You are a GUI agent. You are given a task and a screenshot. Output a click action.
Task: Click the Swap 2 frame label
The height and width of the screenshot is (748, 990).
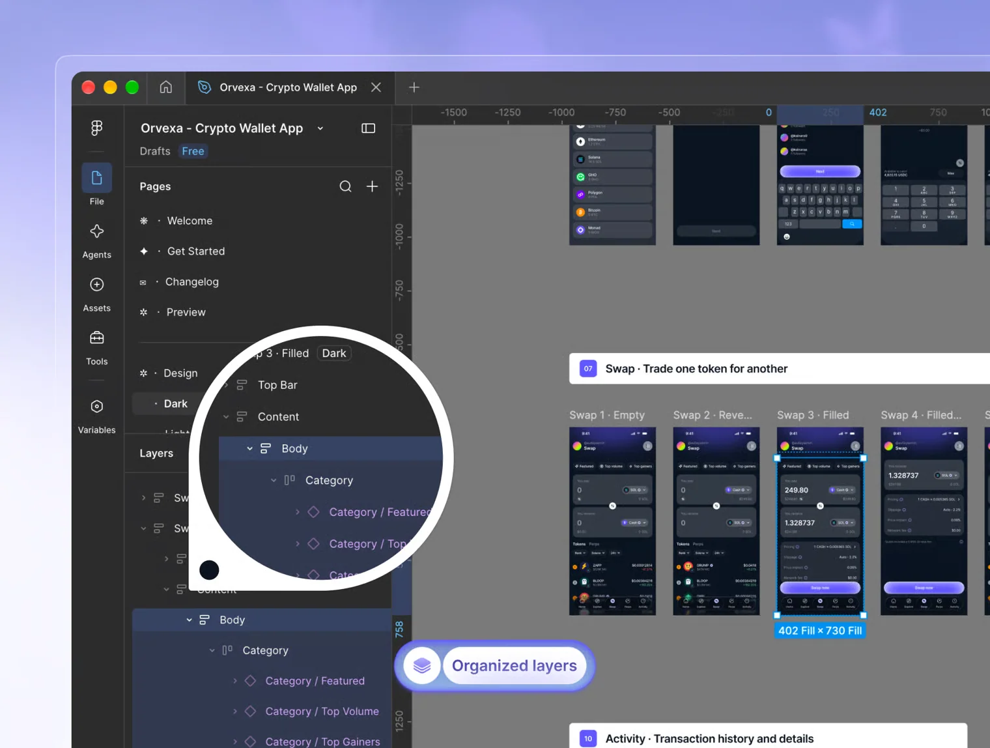coord(713,415)
